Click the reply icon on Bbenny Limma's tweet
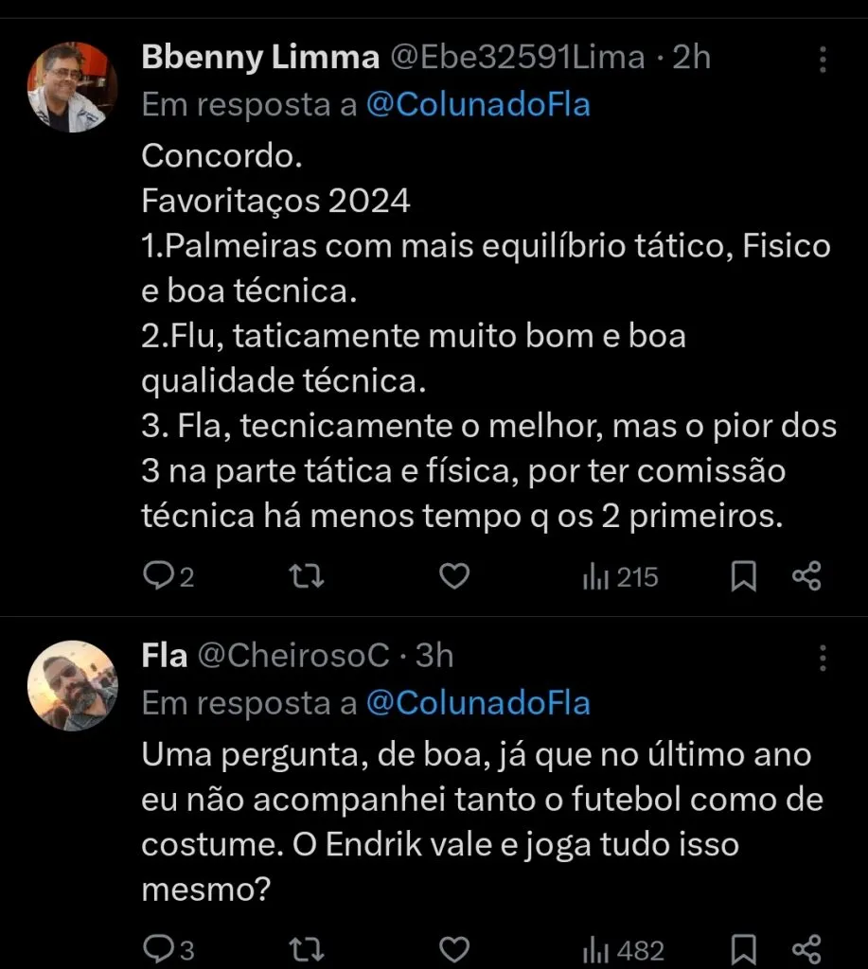 [158, 576]
